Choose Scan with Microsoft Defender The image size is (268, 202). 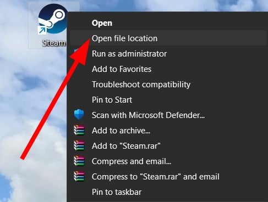(168, 115)
